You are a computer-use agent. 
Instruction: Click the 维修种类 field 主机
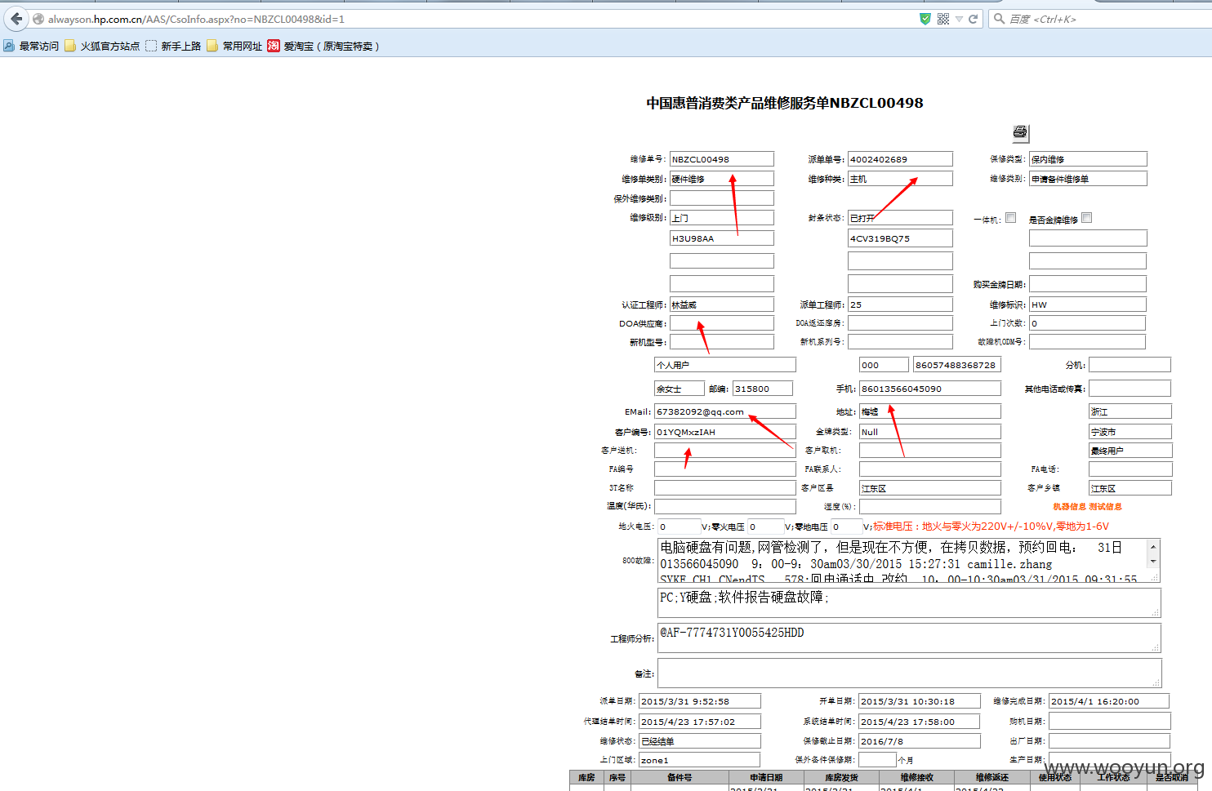pos(900,179)
